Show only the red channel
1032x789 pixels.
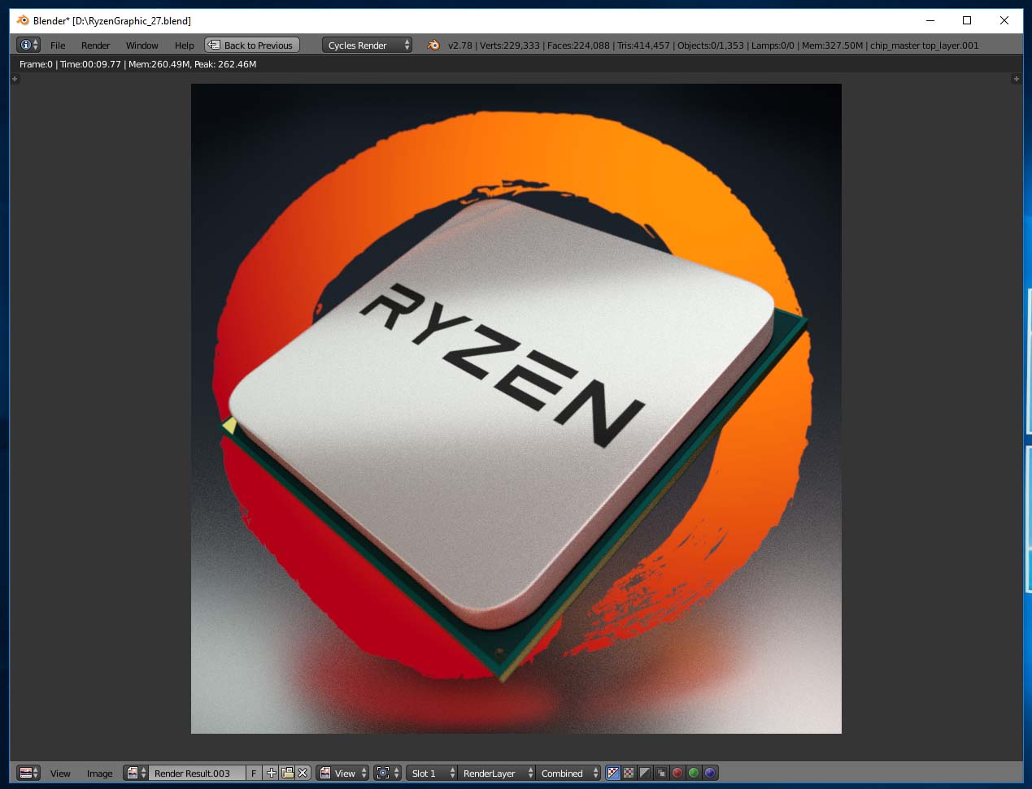pyautogui.click(x=677, y=773)
